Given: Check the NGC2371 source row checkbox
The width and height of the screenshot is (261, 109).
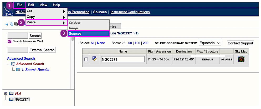Looking at the screenshot, I should (x=86, y=59).
